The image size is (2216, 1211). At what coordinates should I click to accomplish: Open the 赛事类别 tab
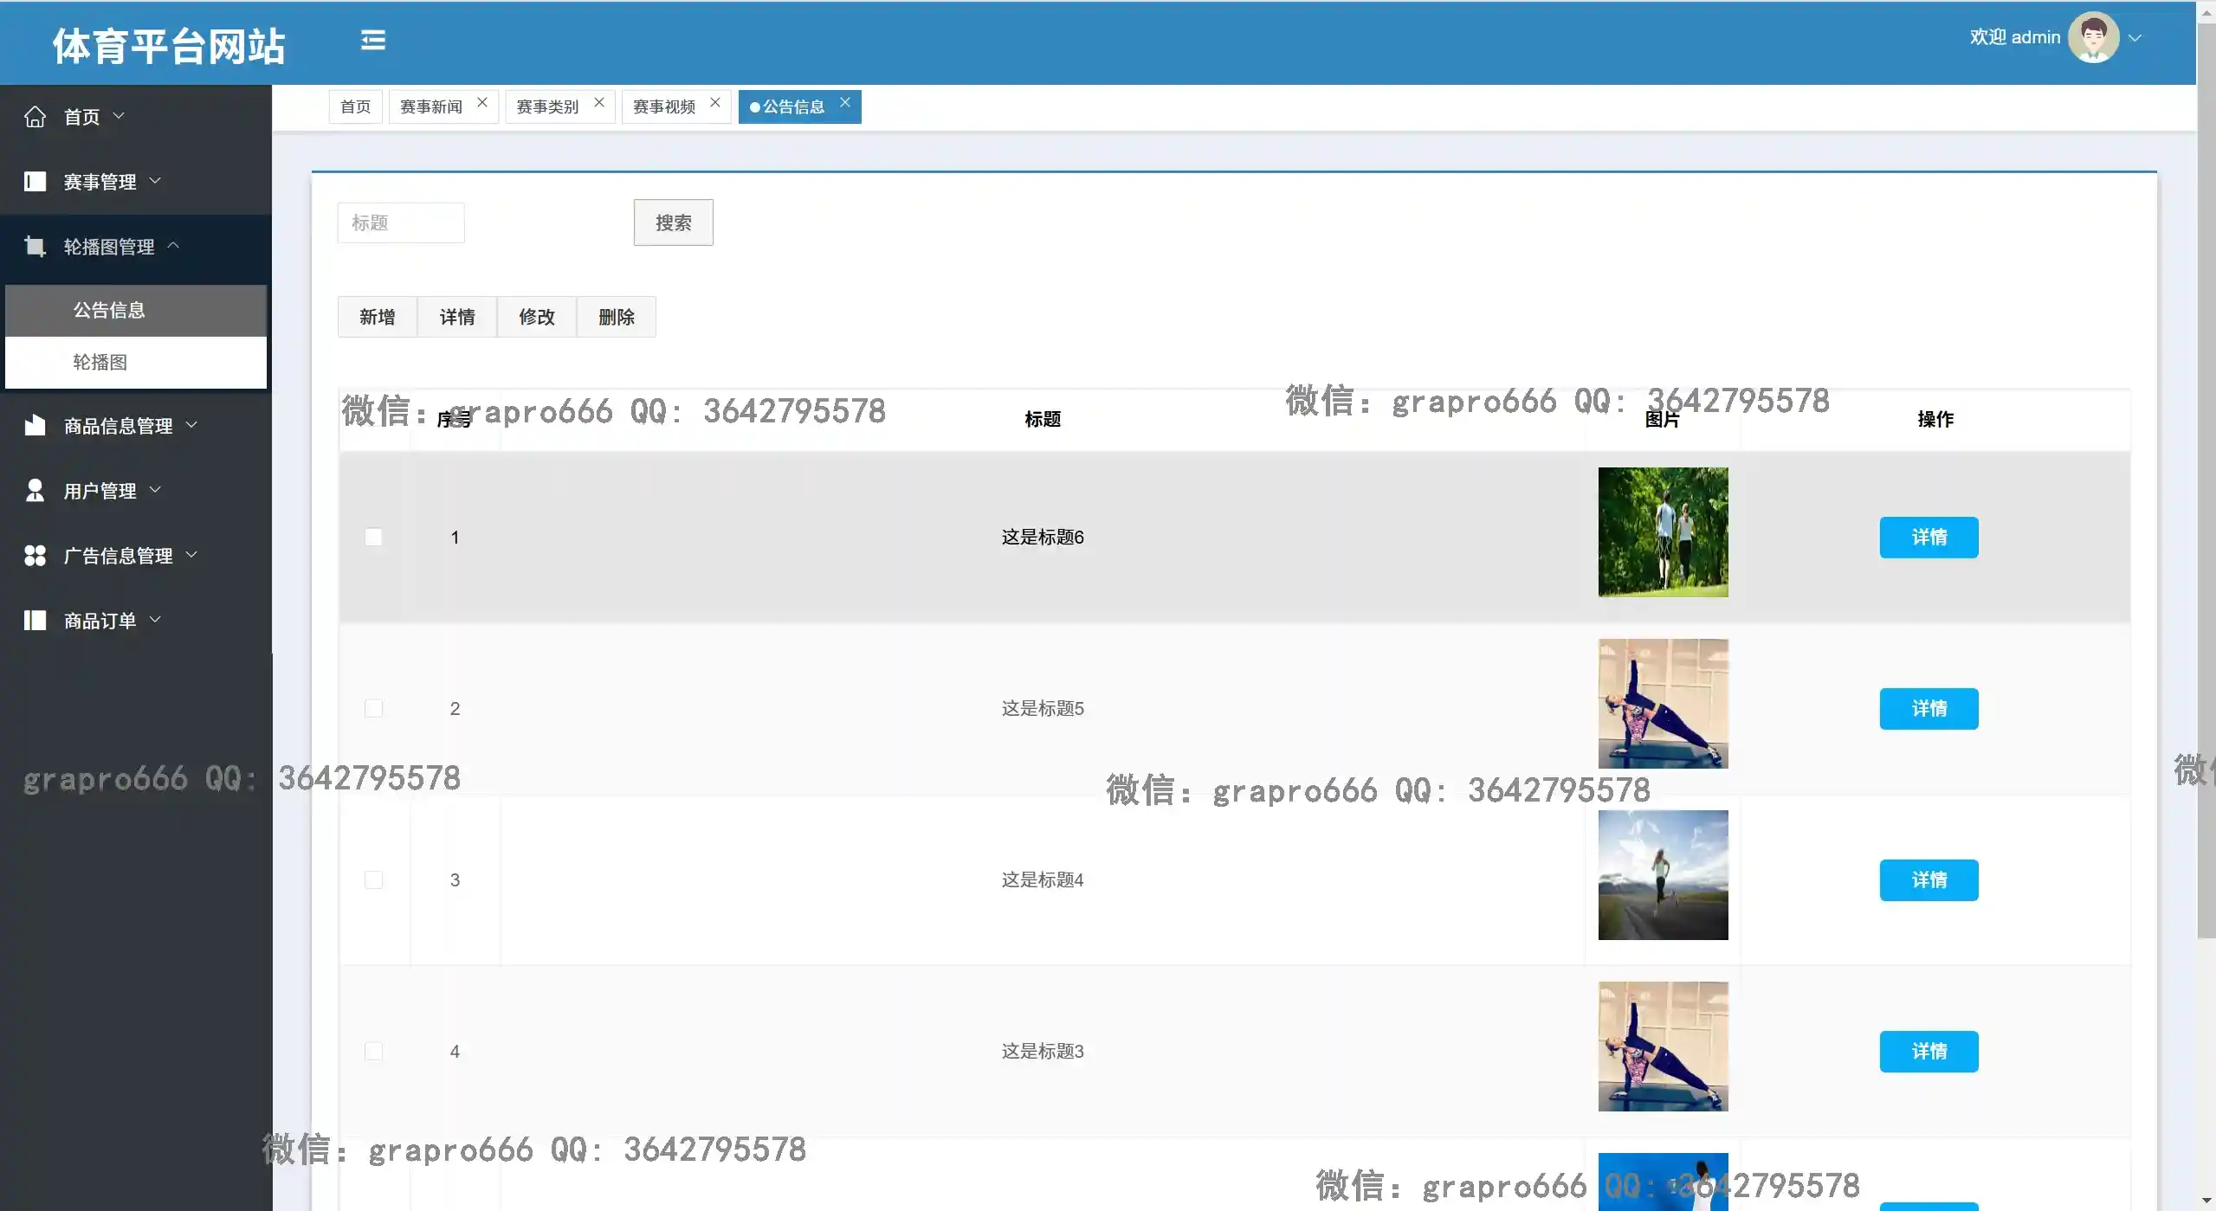coord(547,106)
